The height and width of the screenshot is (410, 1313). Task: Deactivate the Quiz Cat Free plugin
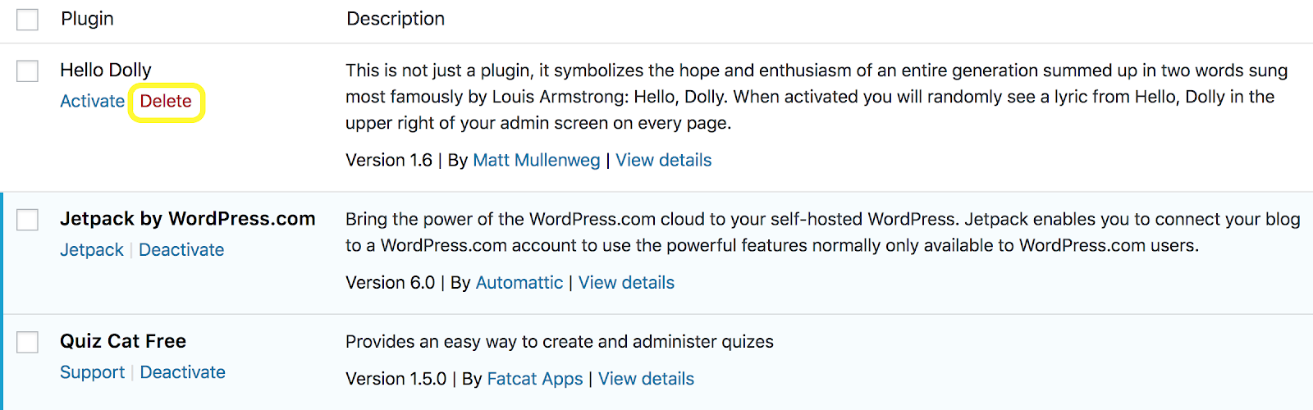[x=182, y=372]
